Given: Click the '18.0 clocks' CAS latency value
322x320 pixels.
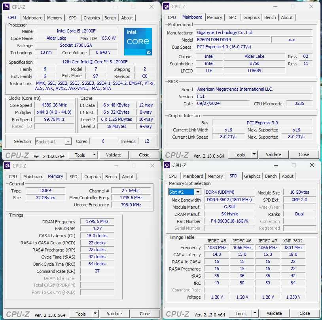Looking at the screenshot, I should tap(97, 236).
